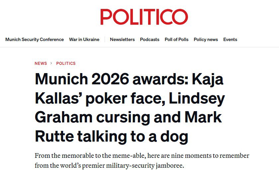Click the breadcrumb chevron arrow separator

click(51, 63)
